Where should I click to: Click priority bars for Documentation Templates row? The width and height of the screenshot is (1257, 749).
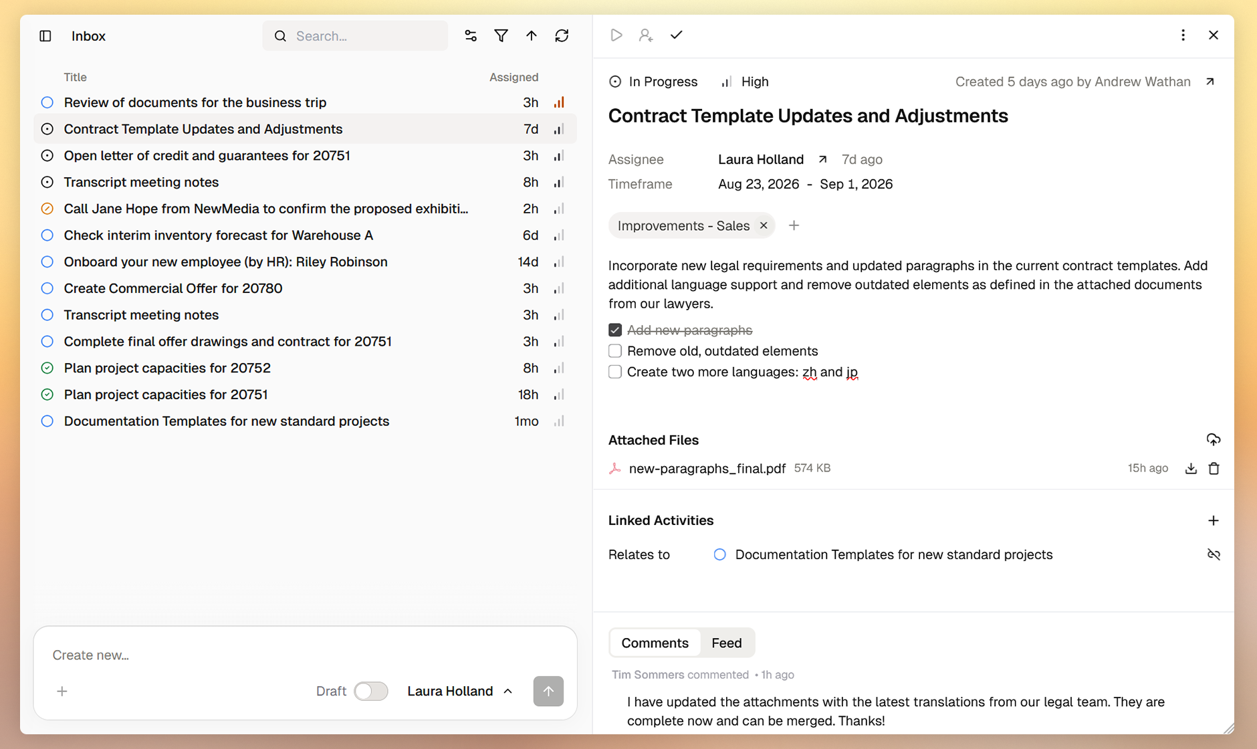[x=559, y=421]
